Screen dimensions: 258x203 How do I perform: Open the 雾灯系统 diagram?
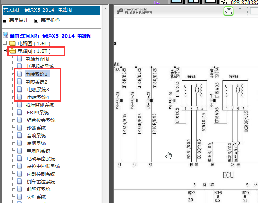tap(36, 197)
